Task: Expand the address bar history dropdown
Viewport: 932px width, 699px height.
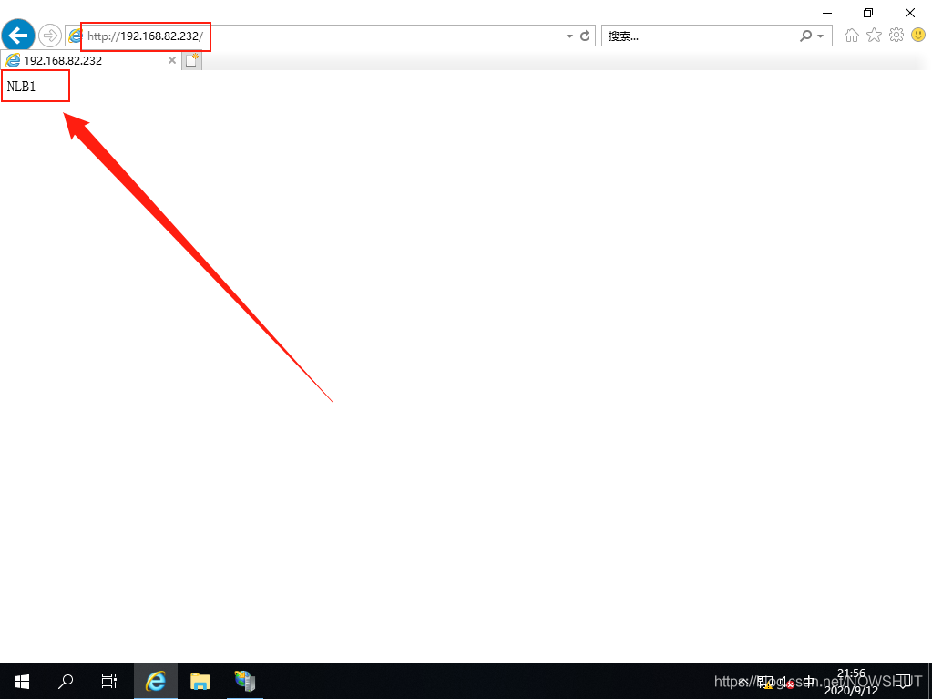Action: (570, 36)
